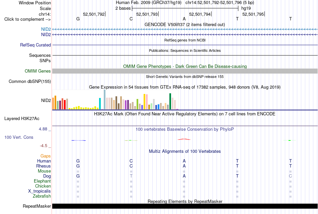Viewport: 318px width, 214px height.
Task: Click the Chicken species label
Action: coord(43,186)
